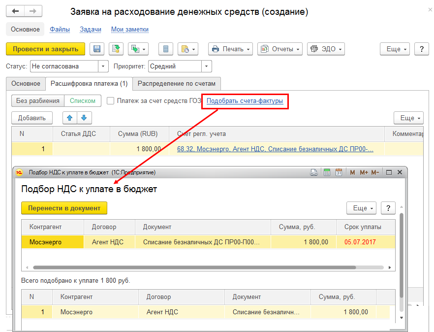This screenshot has height=332, width=434.
Task: Move row up with blue up arrow
Action: [70, 118]
